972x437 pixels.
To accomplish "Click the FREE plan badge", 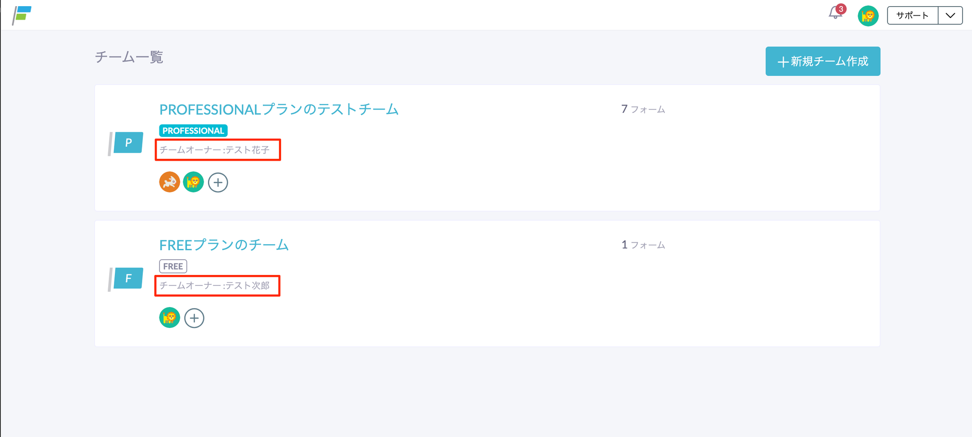I will tap(173, 266).
